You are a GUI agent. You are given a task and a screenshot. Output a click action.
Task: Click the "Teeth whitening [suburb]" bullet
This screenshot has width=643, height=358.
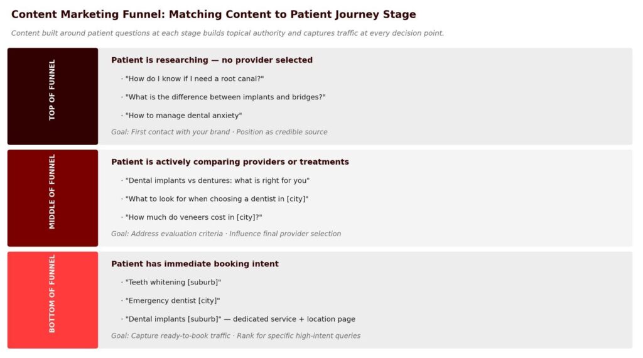[x=173, y=282]
